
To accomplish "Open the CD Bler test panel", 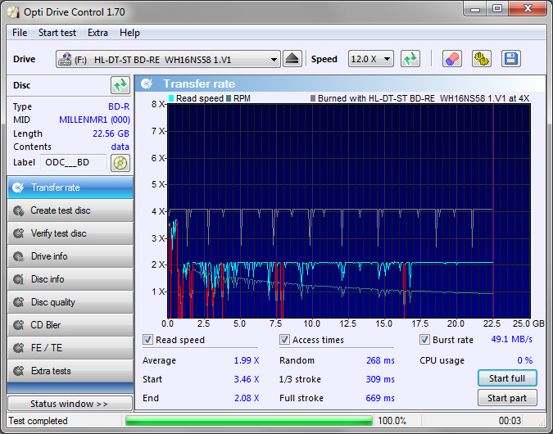I will point(70,325).
